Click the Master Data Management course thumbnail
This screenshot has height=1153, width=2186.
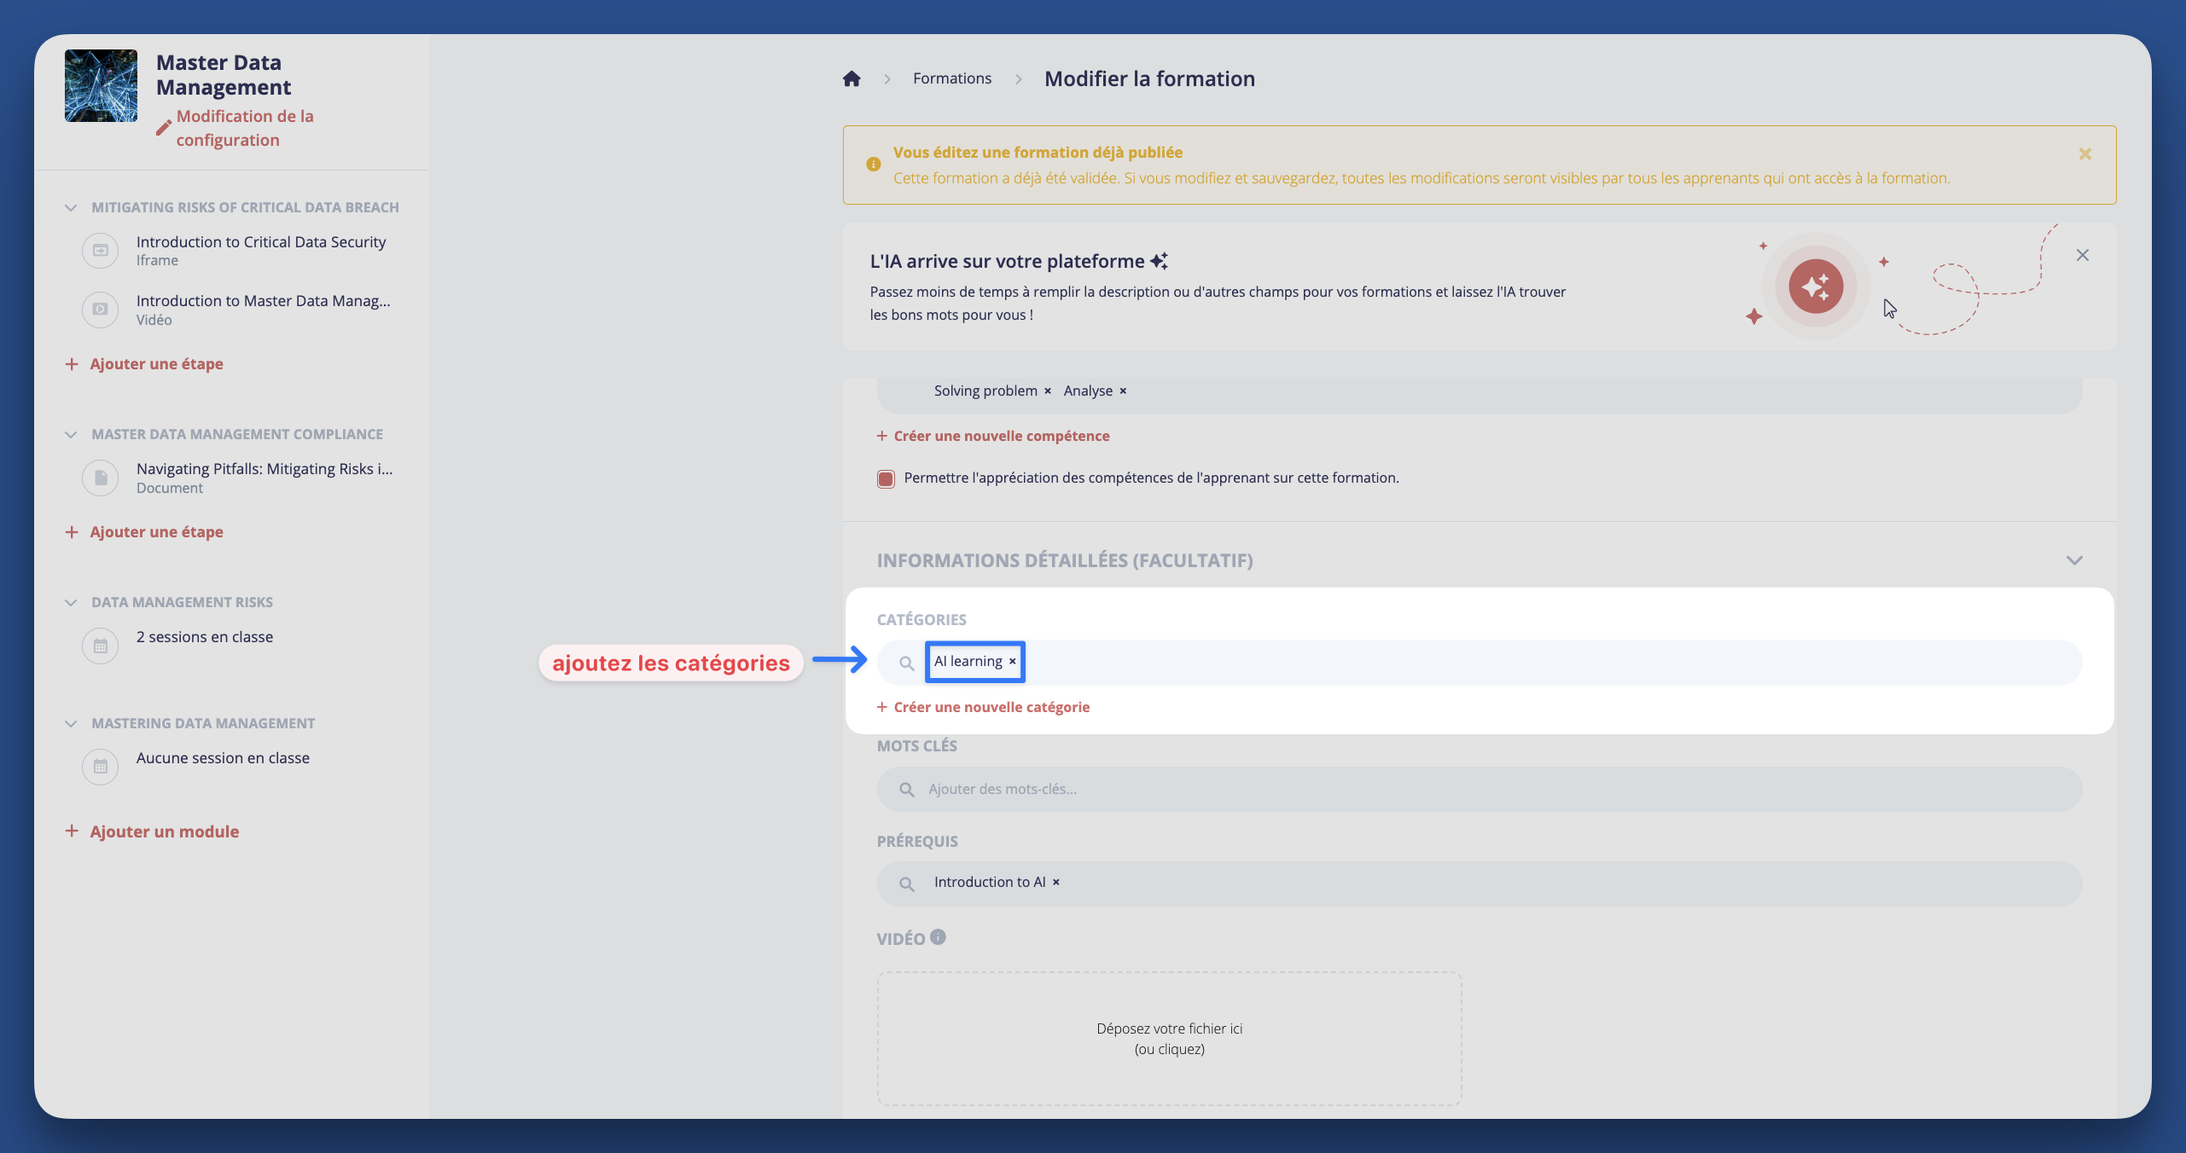(x=101, y=85)
